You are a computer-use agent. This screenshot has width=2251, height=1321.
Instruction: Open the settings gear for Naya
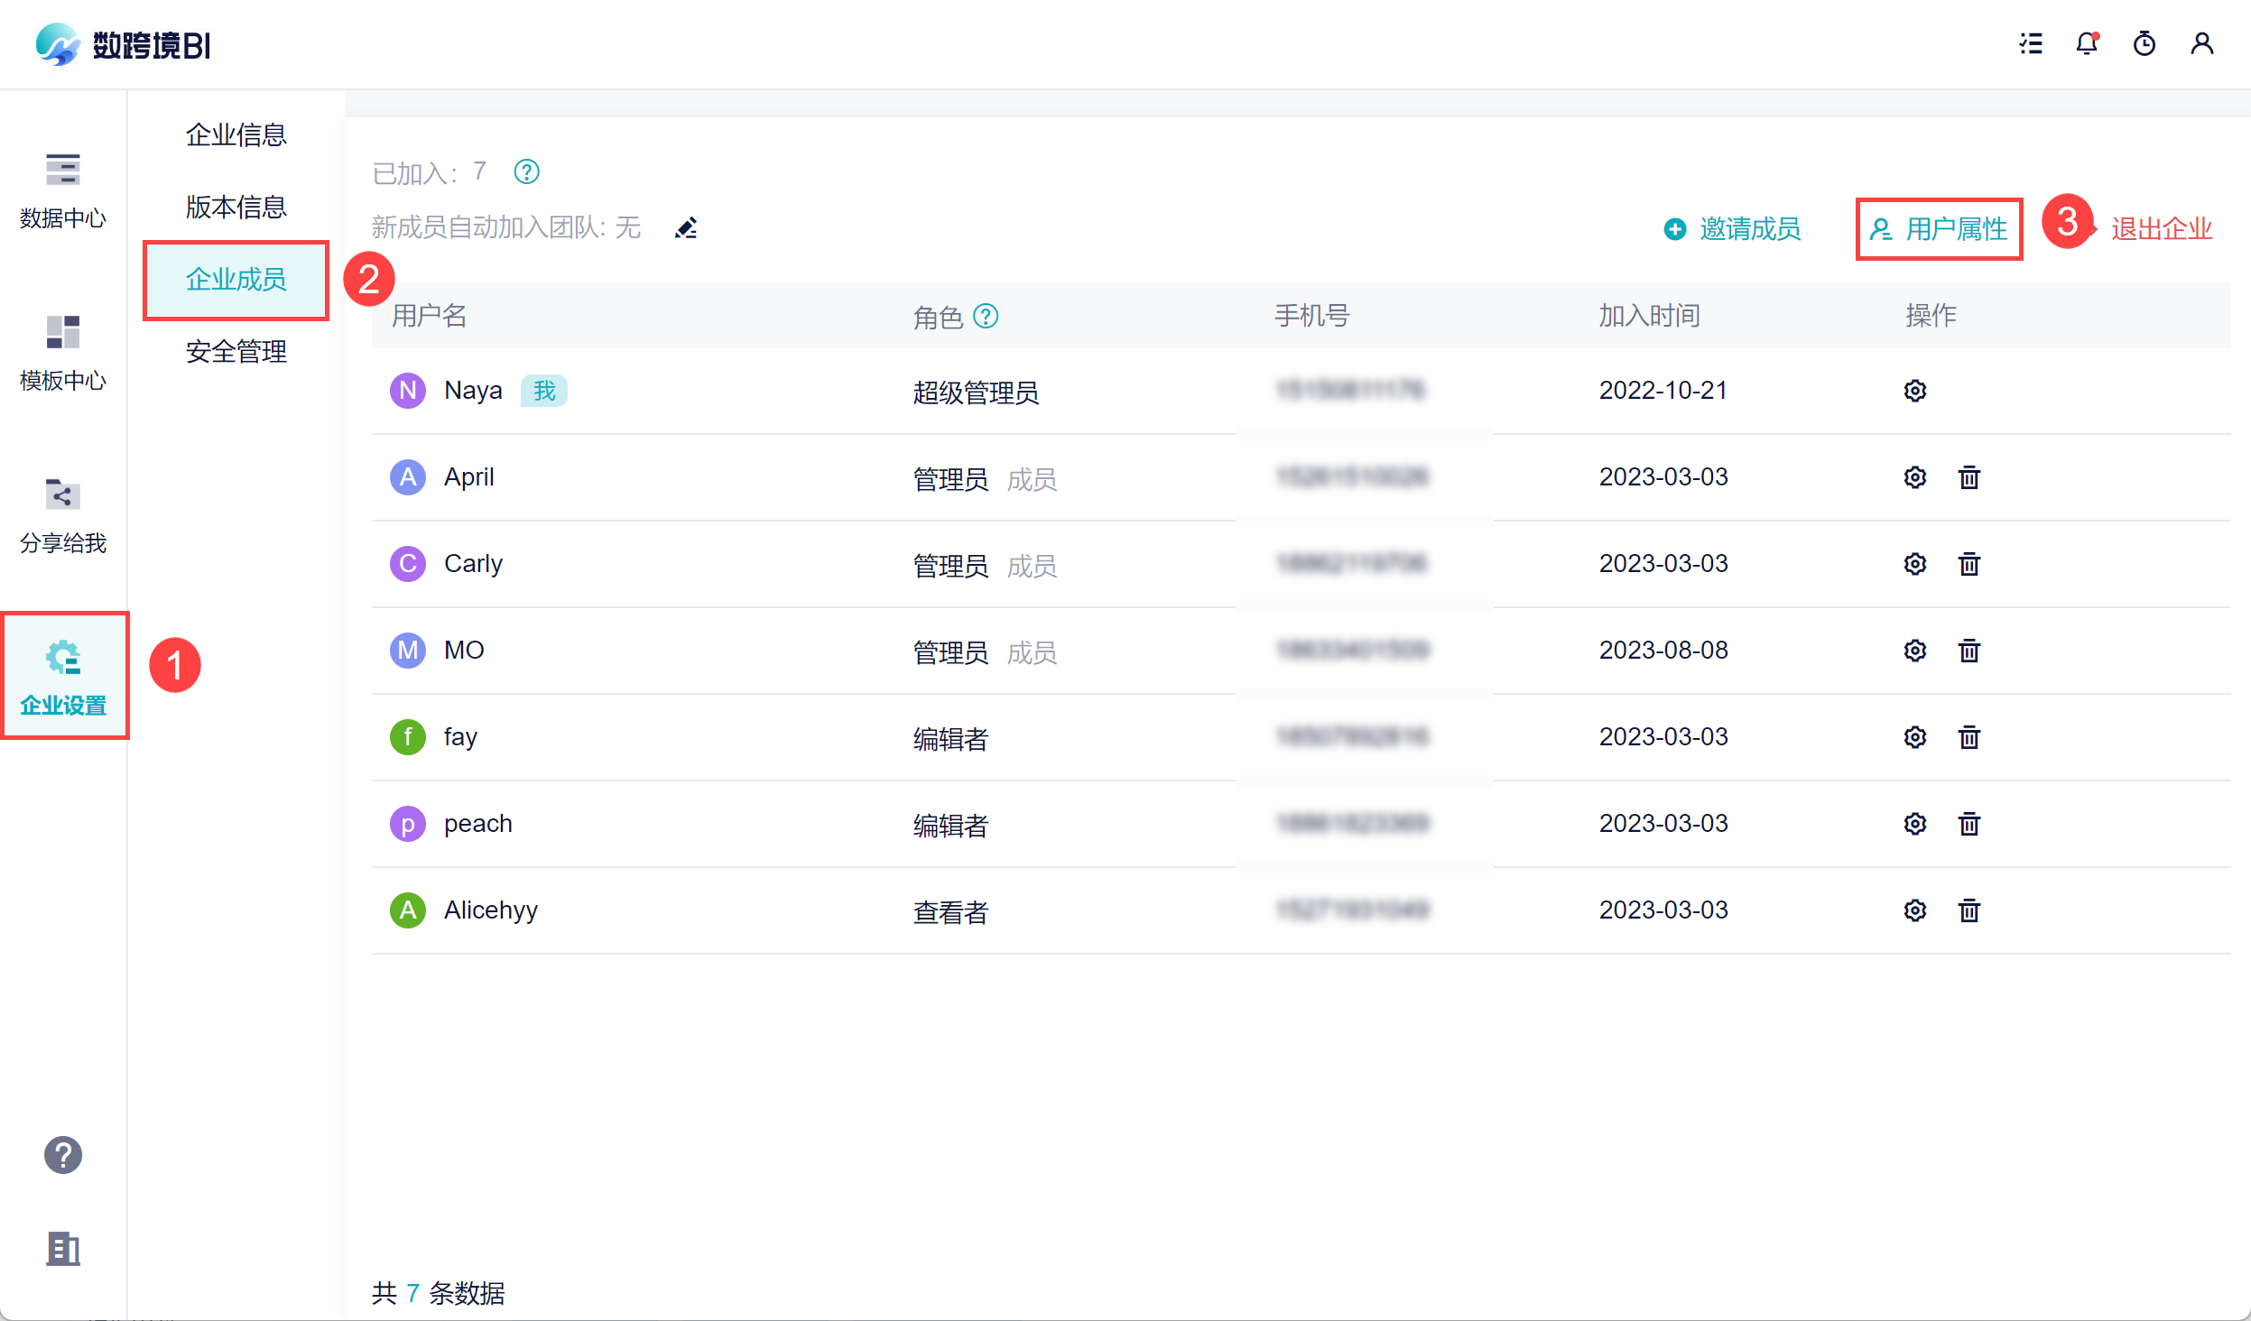tap(1914, 391)
